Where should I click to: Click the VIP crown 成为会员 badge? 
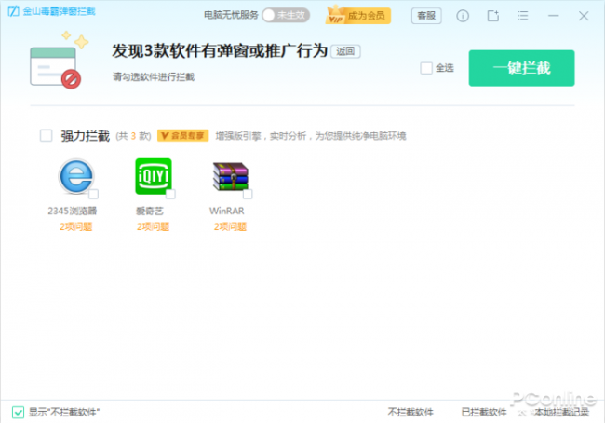(x=358, y=16)
